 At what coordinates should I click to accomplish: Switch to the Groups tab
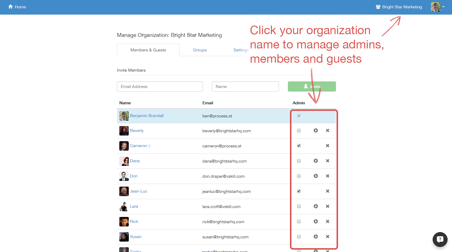coord(200,50)
